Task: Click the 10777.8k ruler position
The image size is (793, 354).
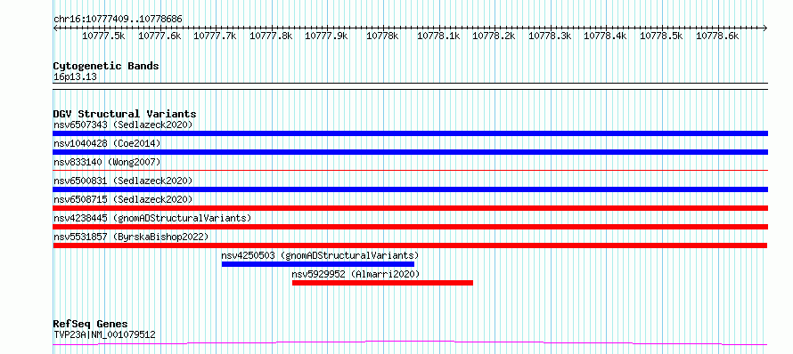Action: click(x=271, y=36)
